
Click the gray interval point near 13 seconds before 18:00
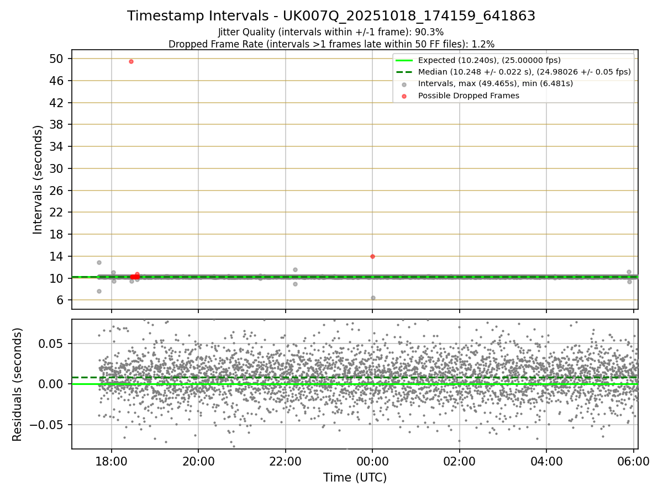99,262
